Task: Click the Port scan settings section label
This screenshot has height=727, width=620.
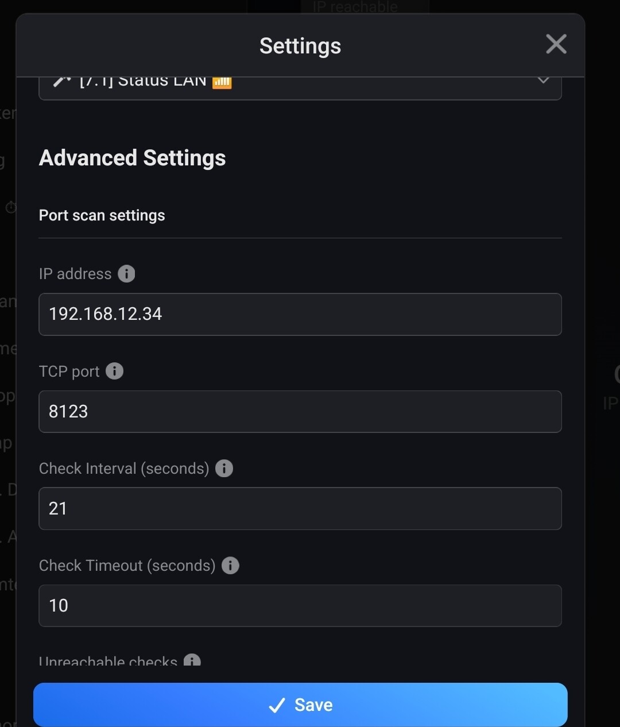Action: click(102, 215)
